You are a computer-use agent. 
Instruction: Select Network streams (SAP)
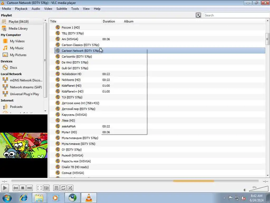(22, 87)
